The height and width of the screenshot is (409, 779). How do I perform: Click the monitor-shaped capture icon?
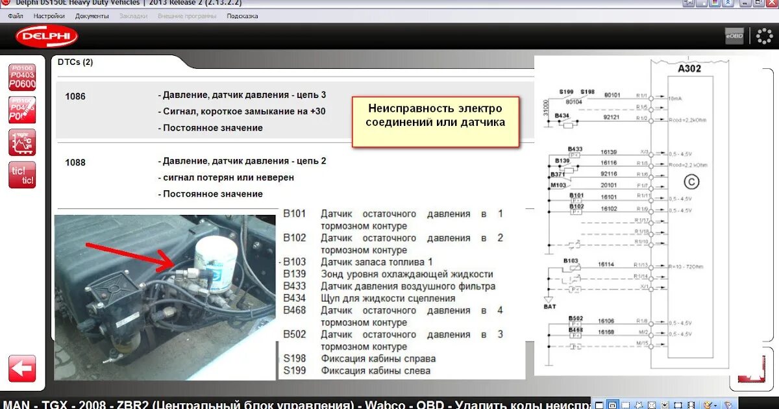[x=678, y=405]
